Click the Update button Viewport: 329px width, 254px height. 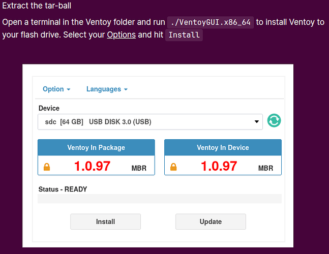[x=211, y=221]
